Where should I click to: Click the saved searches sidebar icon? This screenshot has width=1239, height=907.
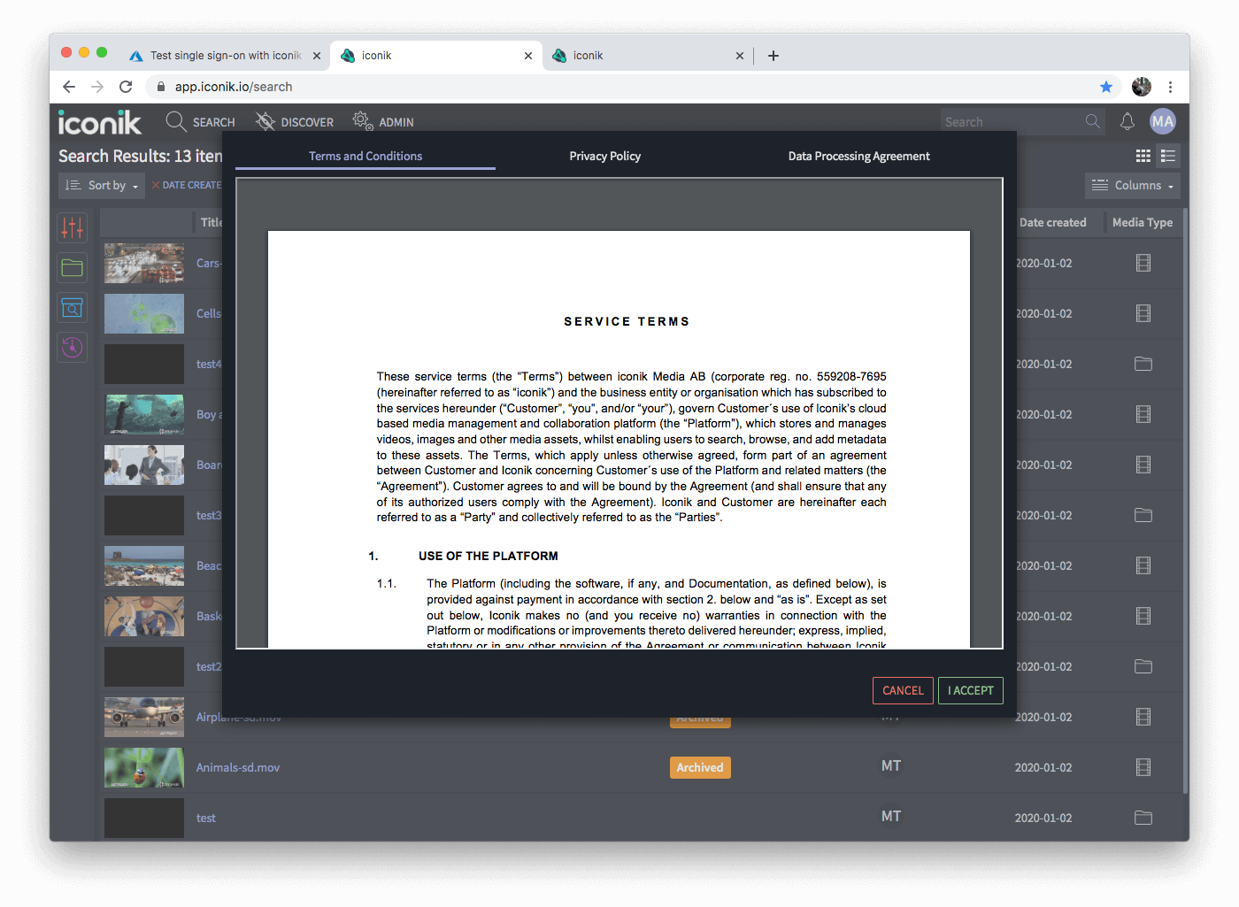coord(73,308)
